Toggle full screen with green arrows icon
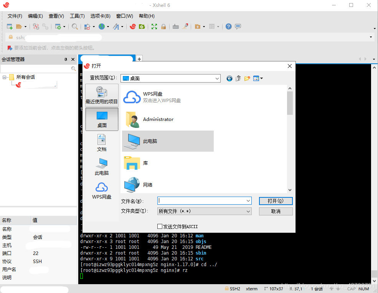This screenshot has width=378, height=293. pyautogui.click(x=154, y=26)
